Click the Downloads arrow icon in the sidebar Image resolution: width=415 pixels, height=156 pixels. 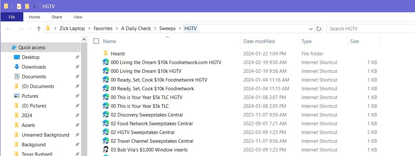tap(17, 67)
